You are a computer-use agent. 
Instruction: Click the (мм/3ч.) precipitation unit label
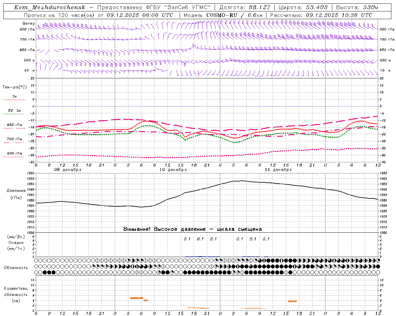pyautogui.click(x=16, y=237)
